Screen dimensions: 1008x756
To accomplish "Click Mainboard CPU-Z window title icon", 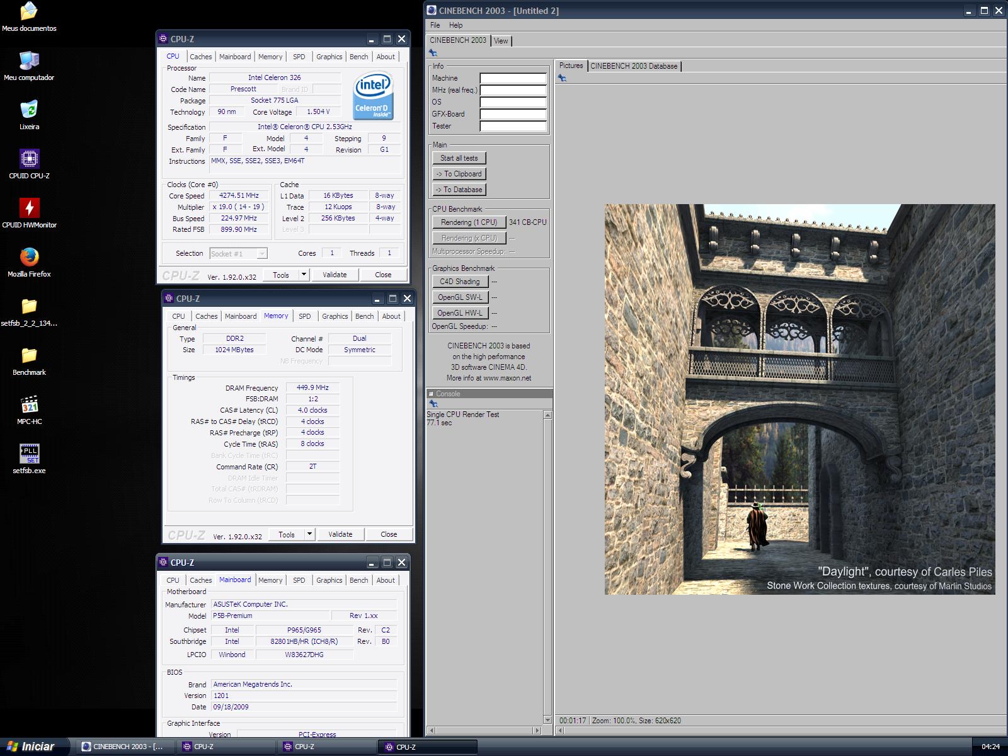I will (x=163, y=563).
